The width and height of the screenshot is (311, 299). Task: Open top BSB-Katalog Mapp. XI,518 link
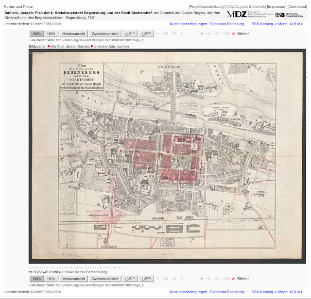(x=279, y=24)
